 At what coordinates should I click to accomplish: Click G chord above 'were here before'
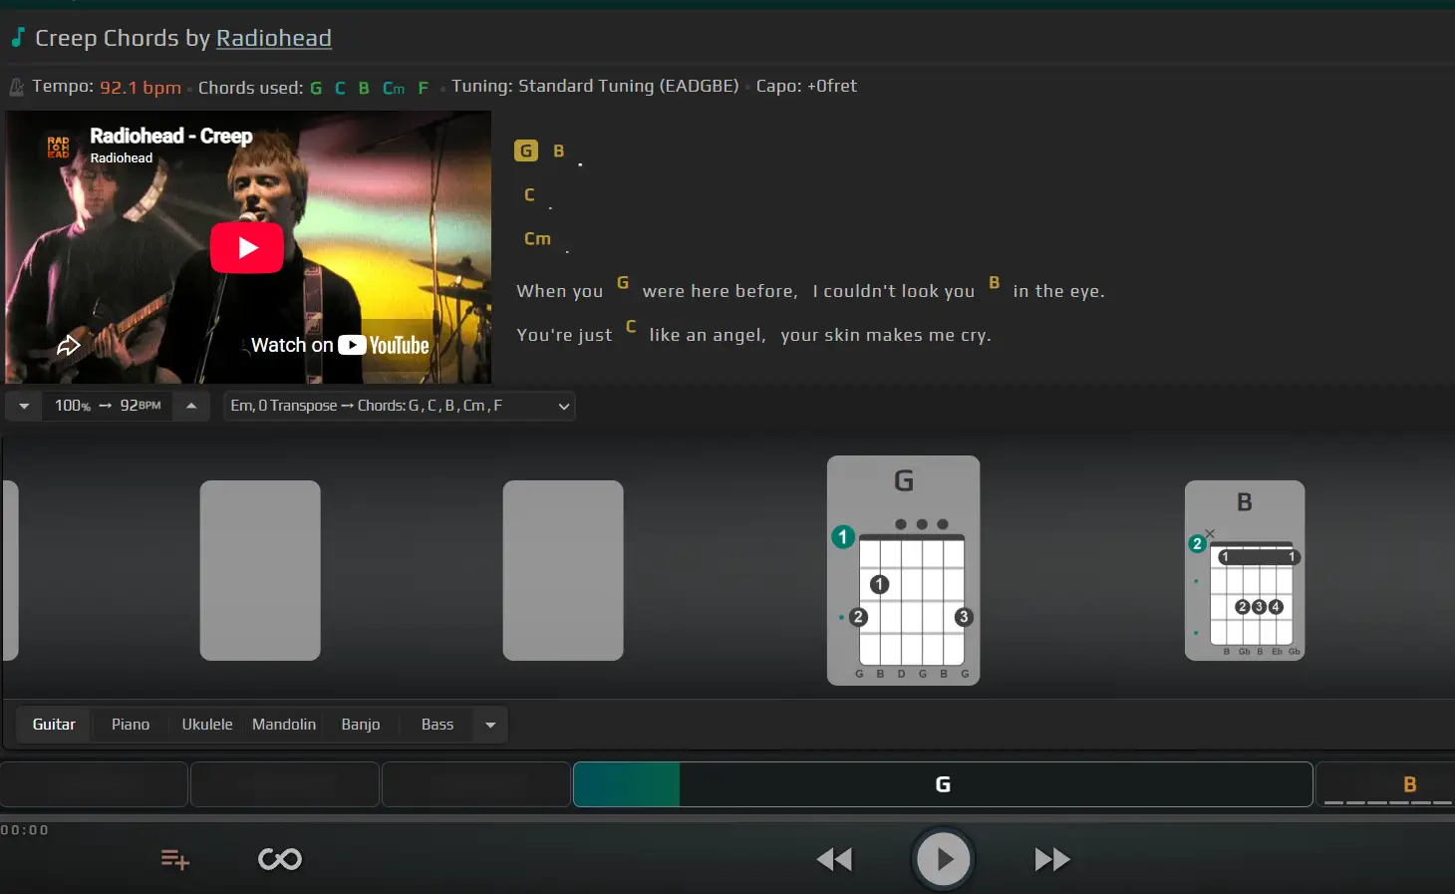pos(623,282)
